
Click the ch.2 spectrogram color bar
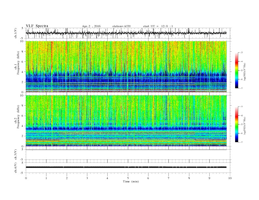click(236, 125)
